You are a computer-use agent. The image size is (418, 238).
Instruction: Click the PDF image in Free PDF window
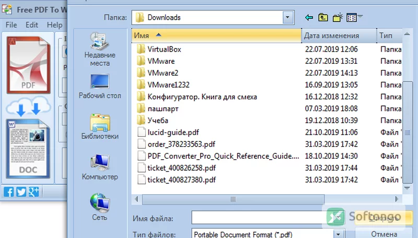pos(29,65)
